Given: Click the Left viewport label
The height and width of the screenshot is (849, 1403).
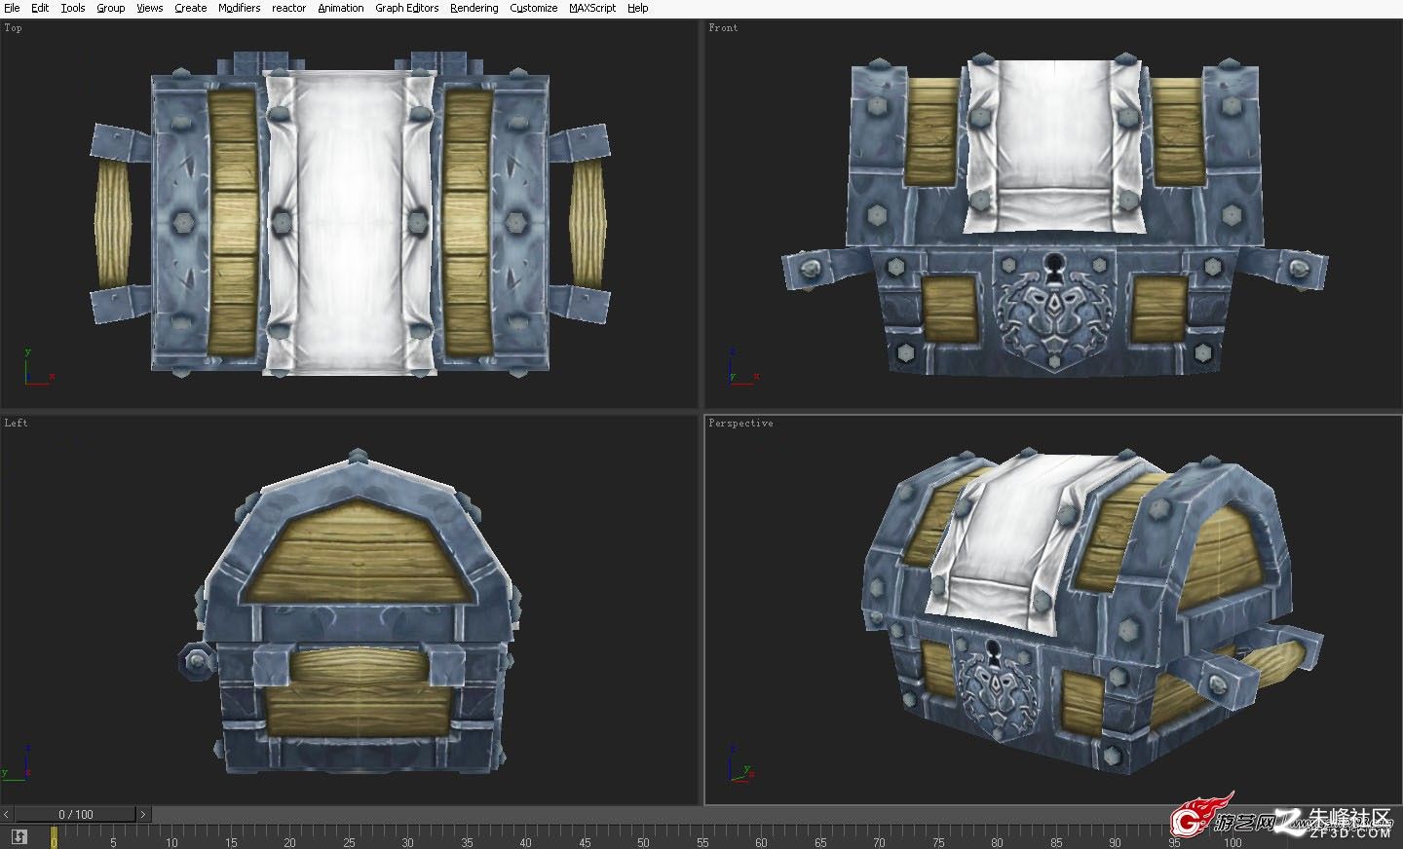Looking at the screenshot, I should (16, 423).
